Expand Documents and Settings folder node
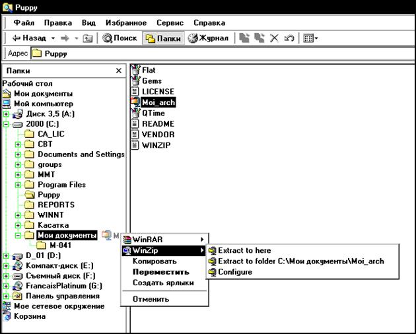416x334 pixels. pos(18,154)
